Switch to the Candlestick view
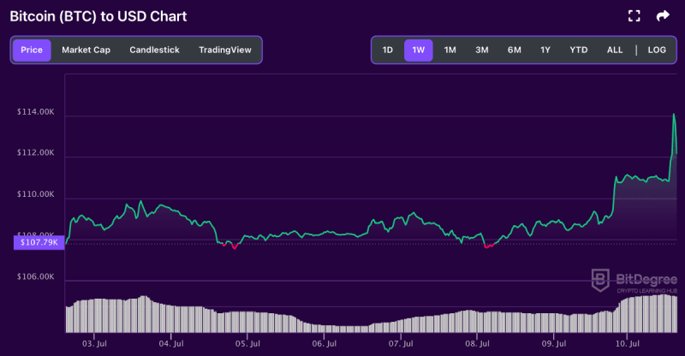Viewport: 685px width, 356px height. pyautogui.click(x=154, y=50)
